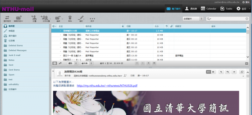This screenshot has height=115, width=252.
Task: Open list options gear dropdown
Action: click(x=54, y=26)
